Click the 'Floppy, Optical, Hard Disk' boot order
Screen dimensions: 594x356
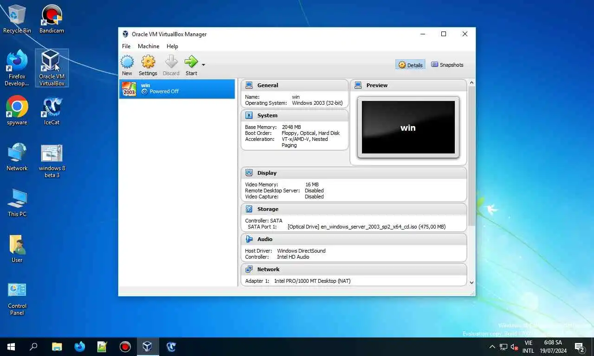(311, 133)
